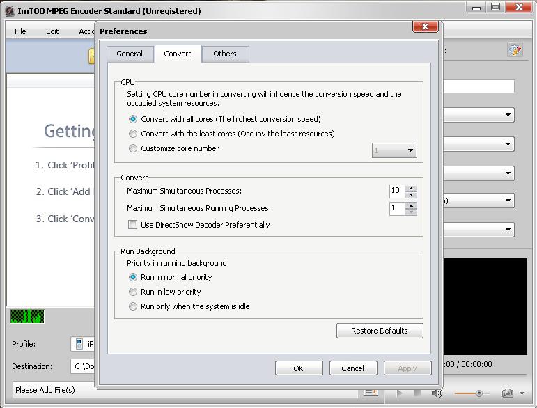This screenshot has width=537, height=408.
Task: Select Run in low priority
Action: pyautogui.click(x=133, y=292)
